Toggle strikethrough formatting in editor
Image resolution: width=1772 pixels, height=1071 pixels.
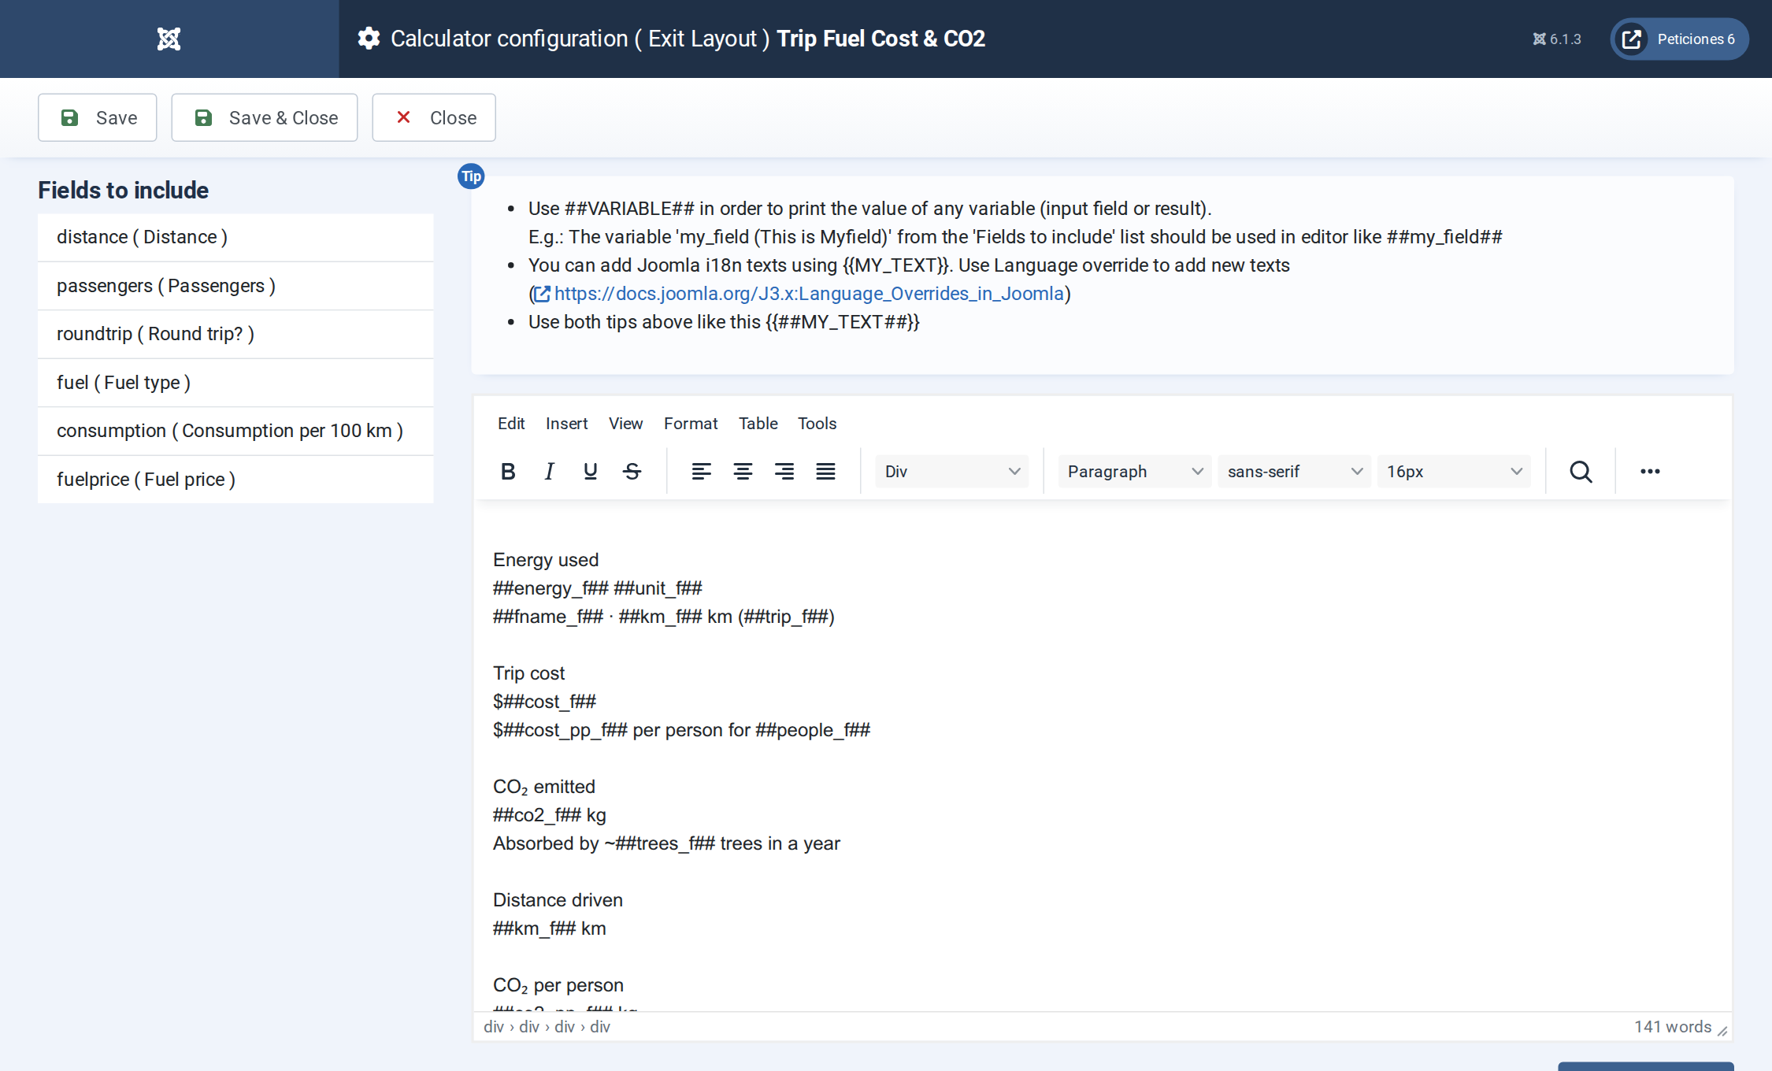point(632,471)
